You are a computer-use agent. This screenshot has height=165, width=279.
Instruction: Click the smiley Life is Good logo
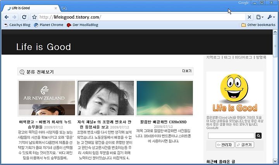pyautogui.click(x=235, y=93)
